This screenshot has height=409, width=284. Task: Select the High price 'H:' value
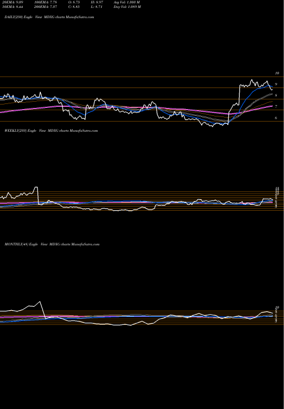click(x=98, y=2)
